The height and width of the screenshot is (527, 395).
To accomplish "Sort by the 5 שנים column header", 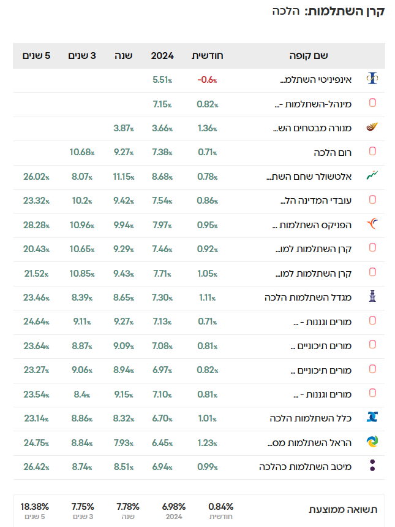I will (x=36, y=55).
